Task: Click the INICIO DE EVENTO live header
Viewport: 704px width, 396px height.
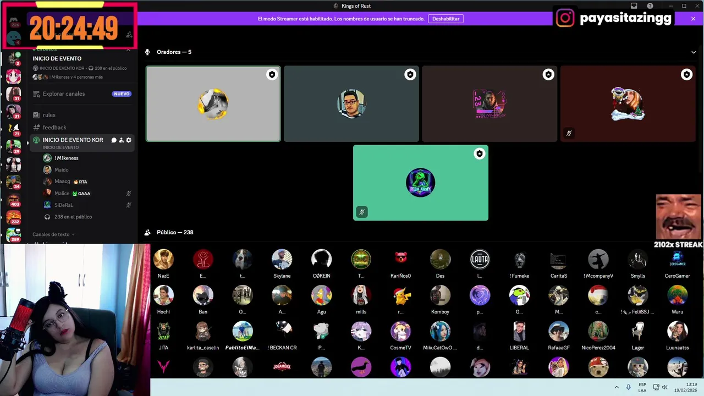Action: (x=57, y=59)
